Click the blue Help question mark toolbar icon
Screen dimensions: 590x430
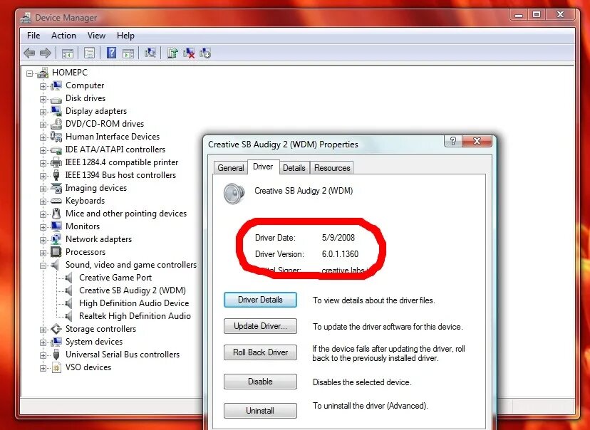(x=111, y=53)
